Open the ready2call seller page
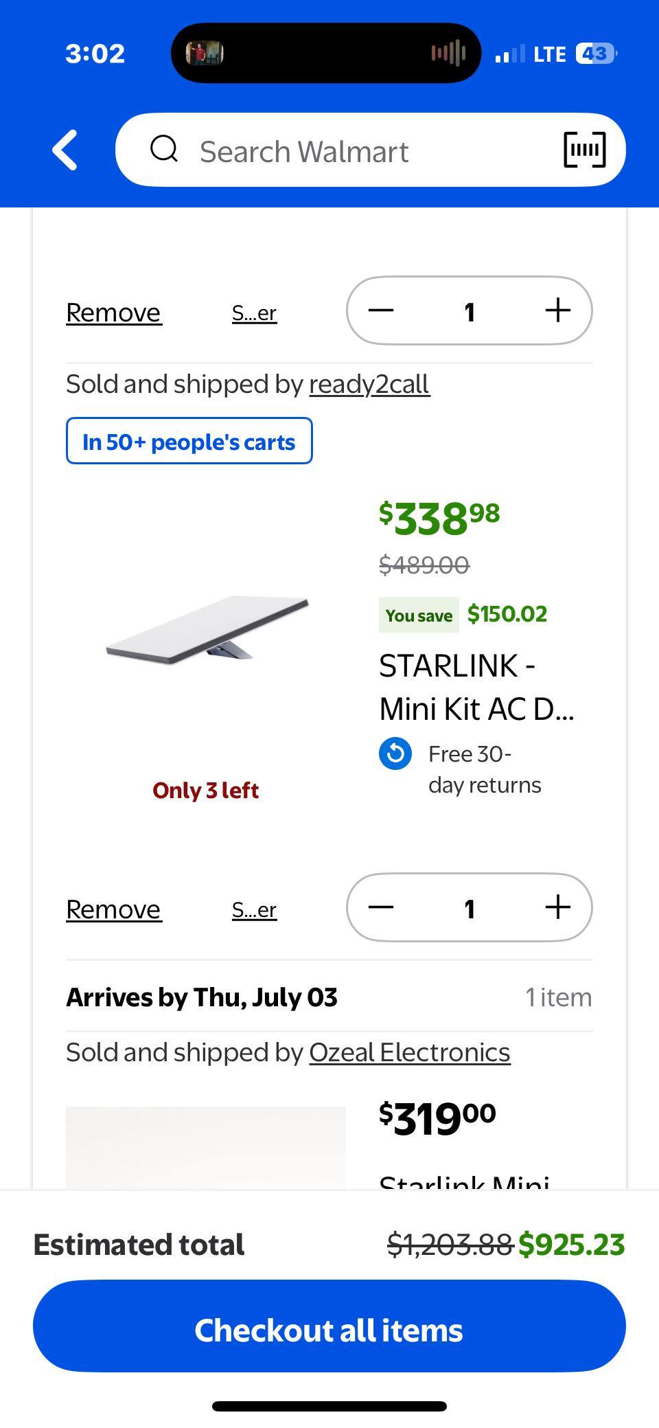The height and width of the screenshot is (1428, 659). pos(369,385)
